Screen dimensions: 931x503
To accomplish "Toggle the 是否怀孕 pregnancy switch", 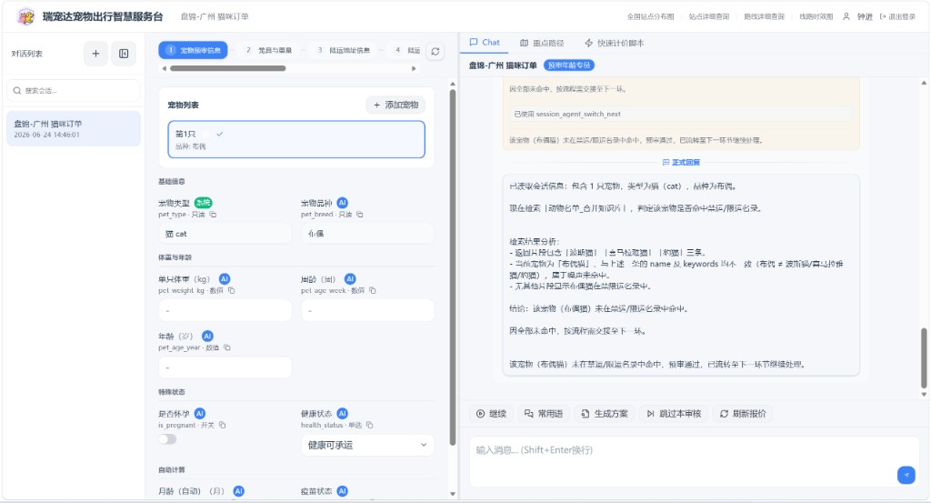I will tap(167, 438).
